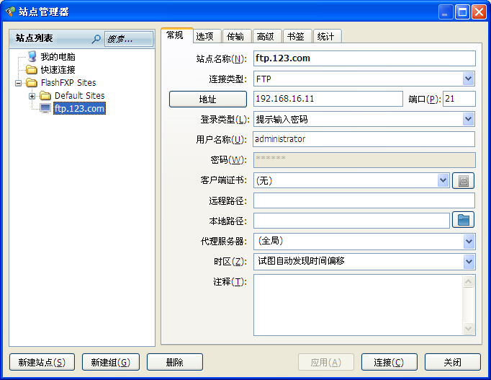The width and height of the screenshot is (491, 380).
Task: Click the Default Sites folder icon
Action: tap(45, 95)
